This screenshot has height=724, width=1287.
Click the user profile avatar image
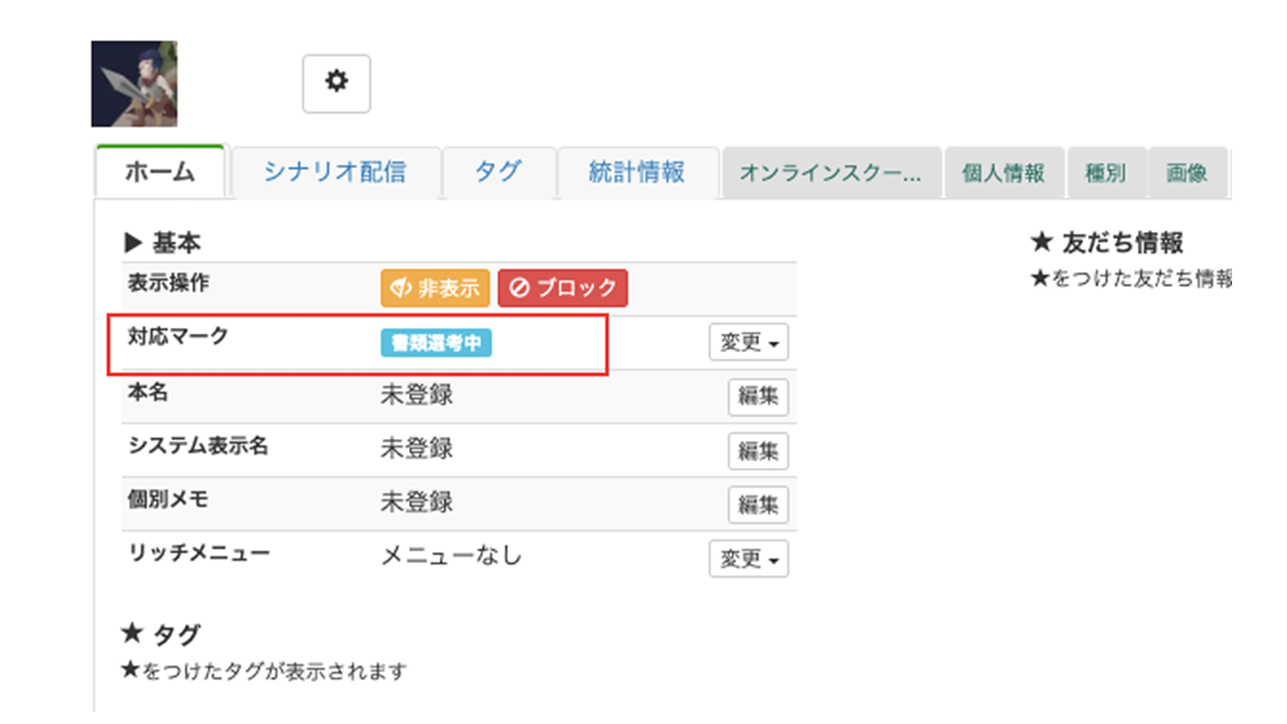(x=134, y=84)
